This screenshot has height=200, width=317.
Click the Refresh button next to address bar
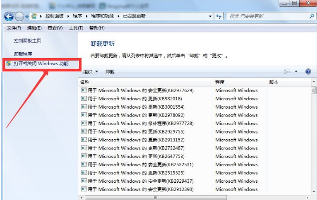219,16
